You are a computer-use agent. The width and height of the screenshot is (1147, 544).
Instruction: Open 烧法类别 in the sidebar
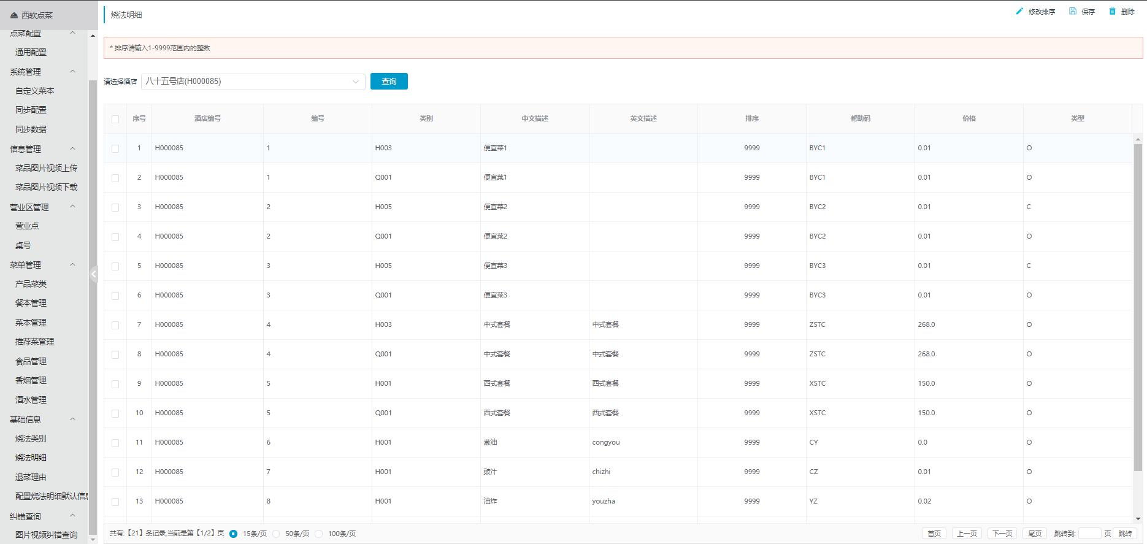pos(31,439)
